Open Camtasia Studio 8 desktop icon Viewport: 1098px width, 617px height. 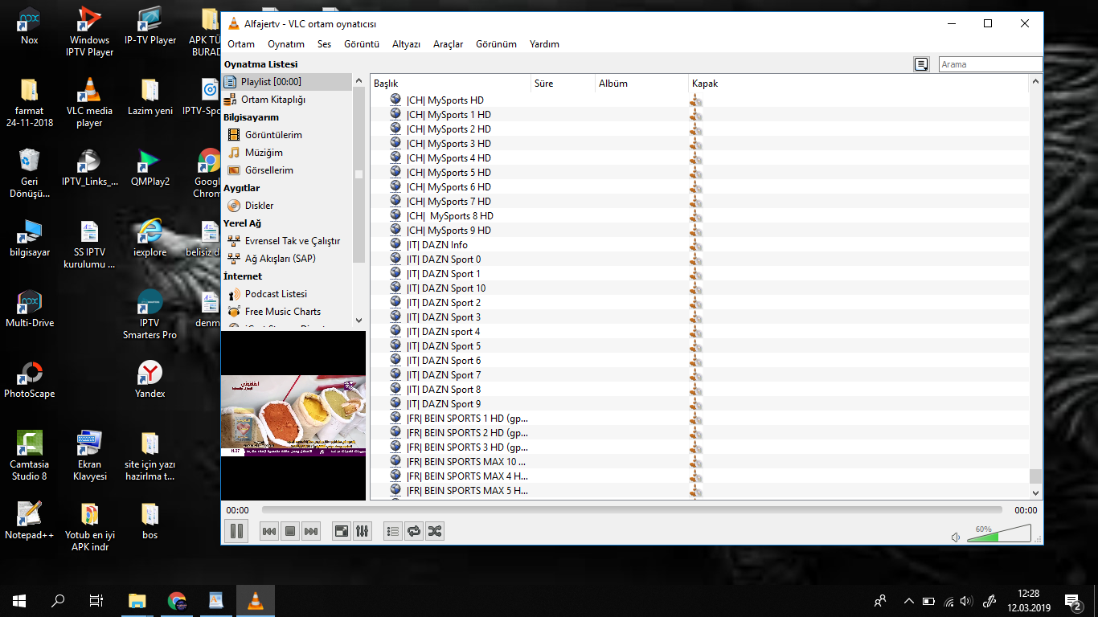(x=30, y=456)
